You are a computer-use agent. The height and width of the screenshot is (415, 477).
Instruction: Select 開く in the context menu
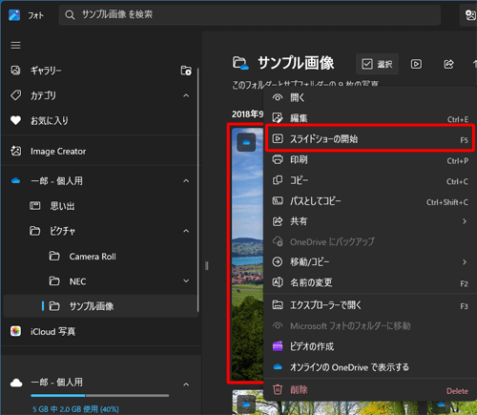click(x=369, y=97)
